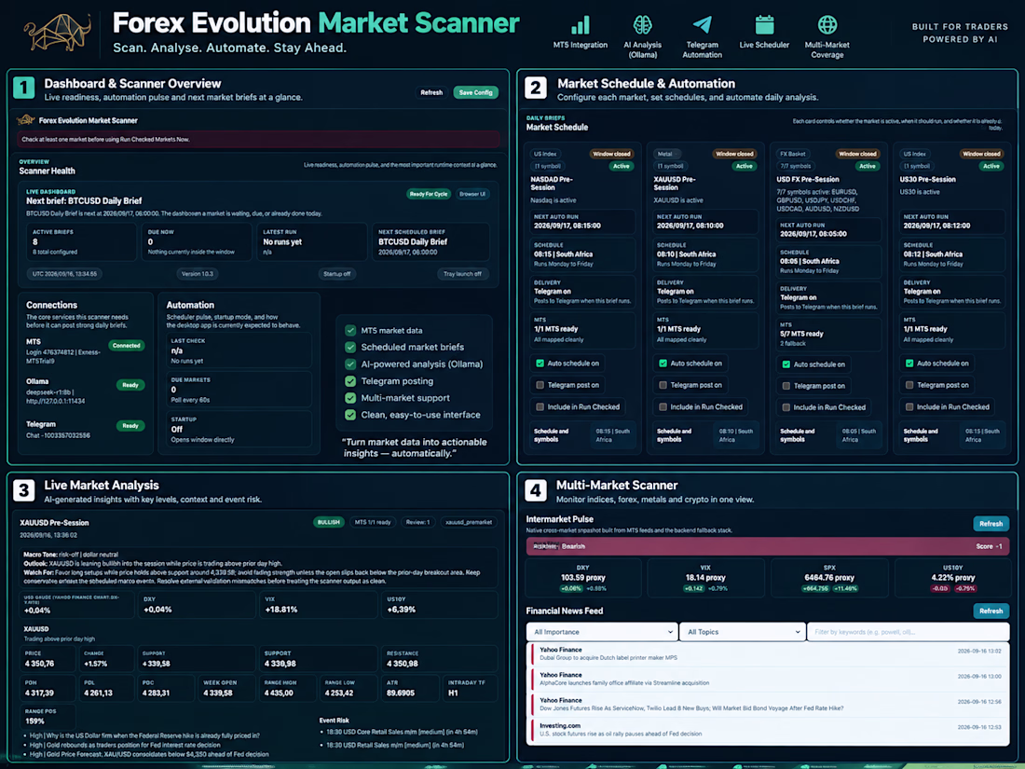Toggle Auto schedule on for USD FX Pre-Session

786,364
